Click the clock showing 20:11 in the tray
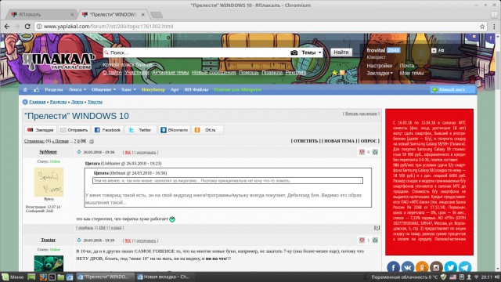Screen dimensions: 501x282 tap(486, 277)
